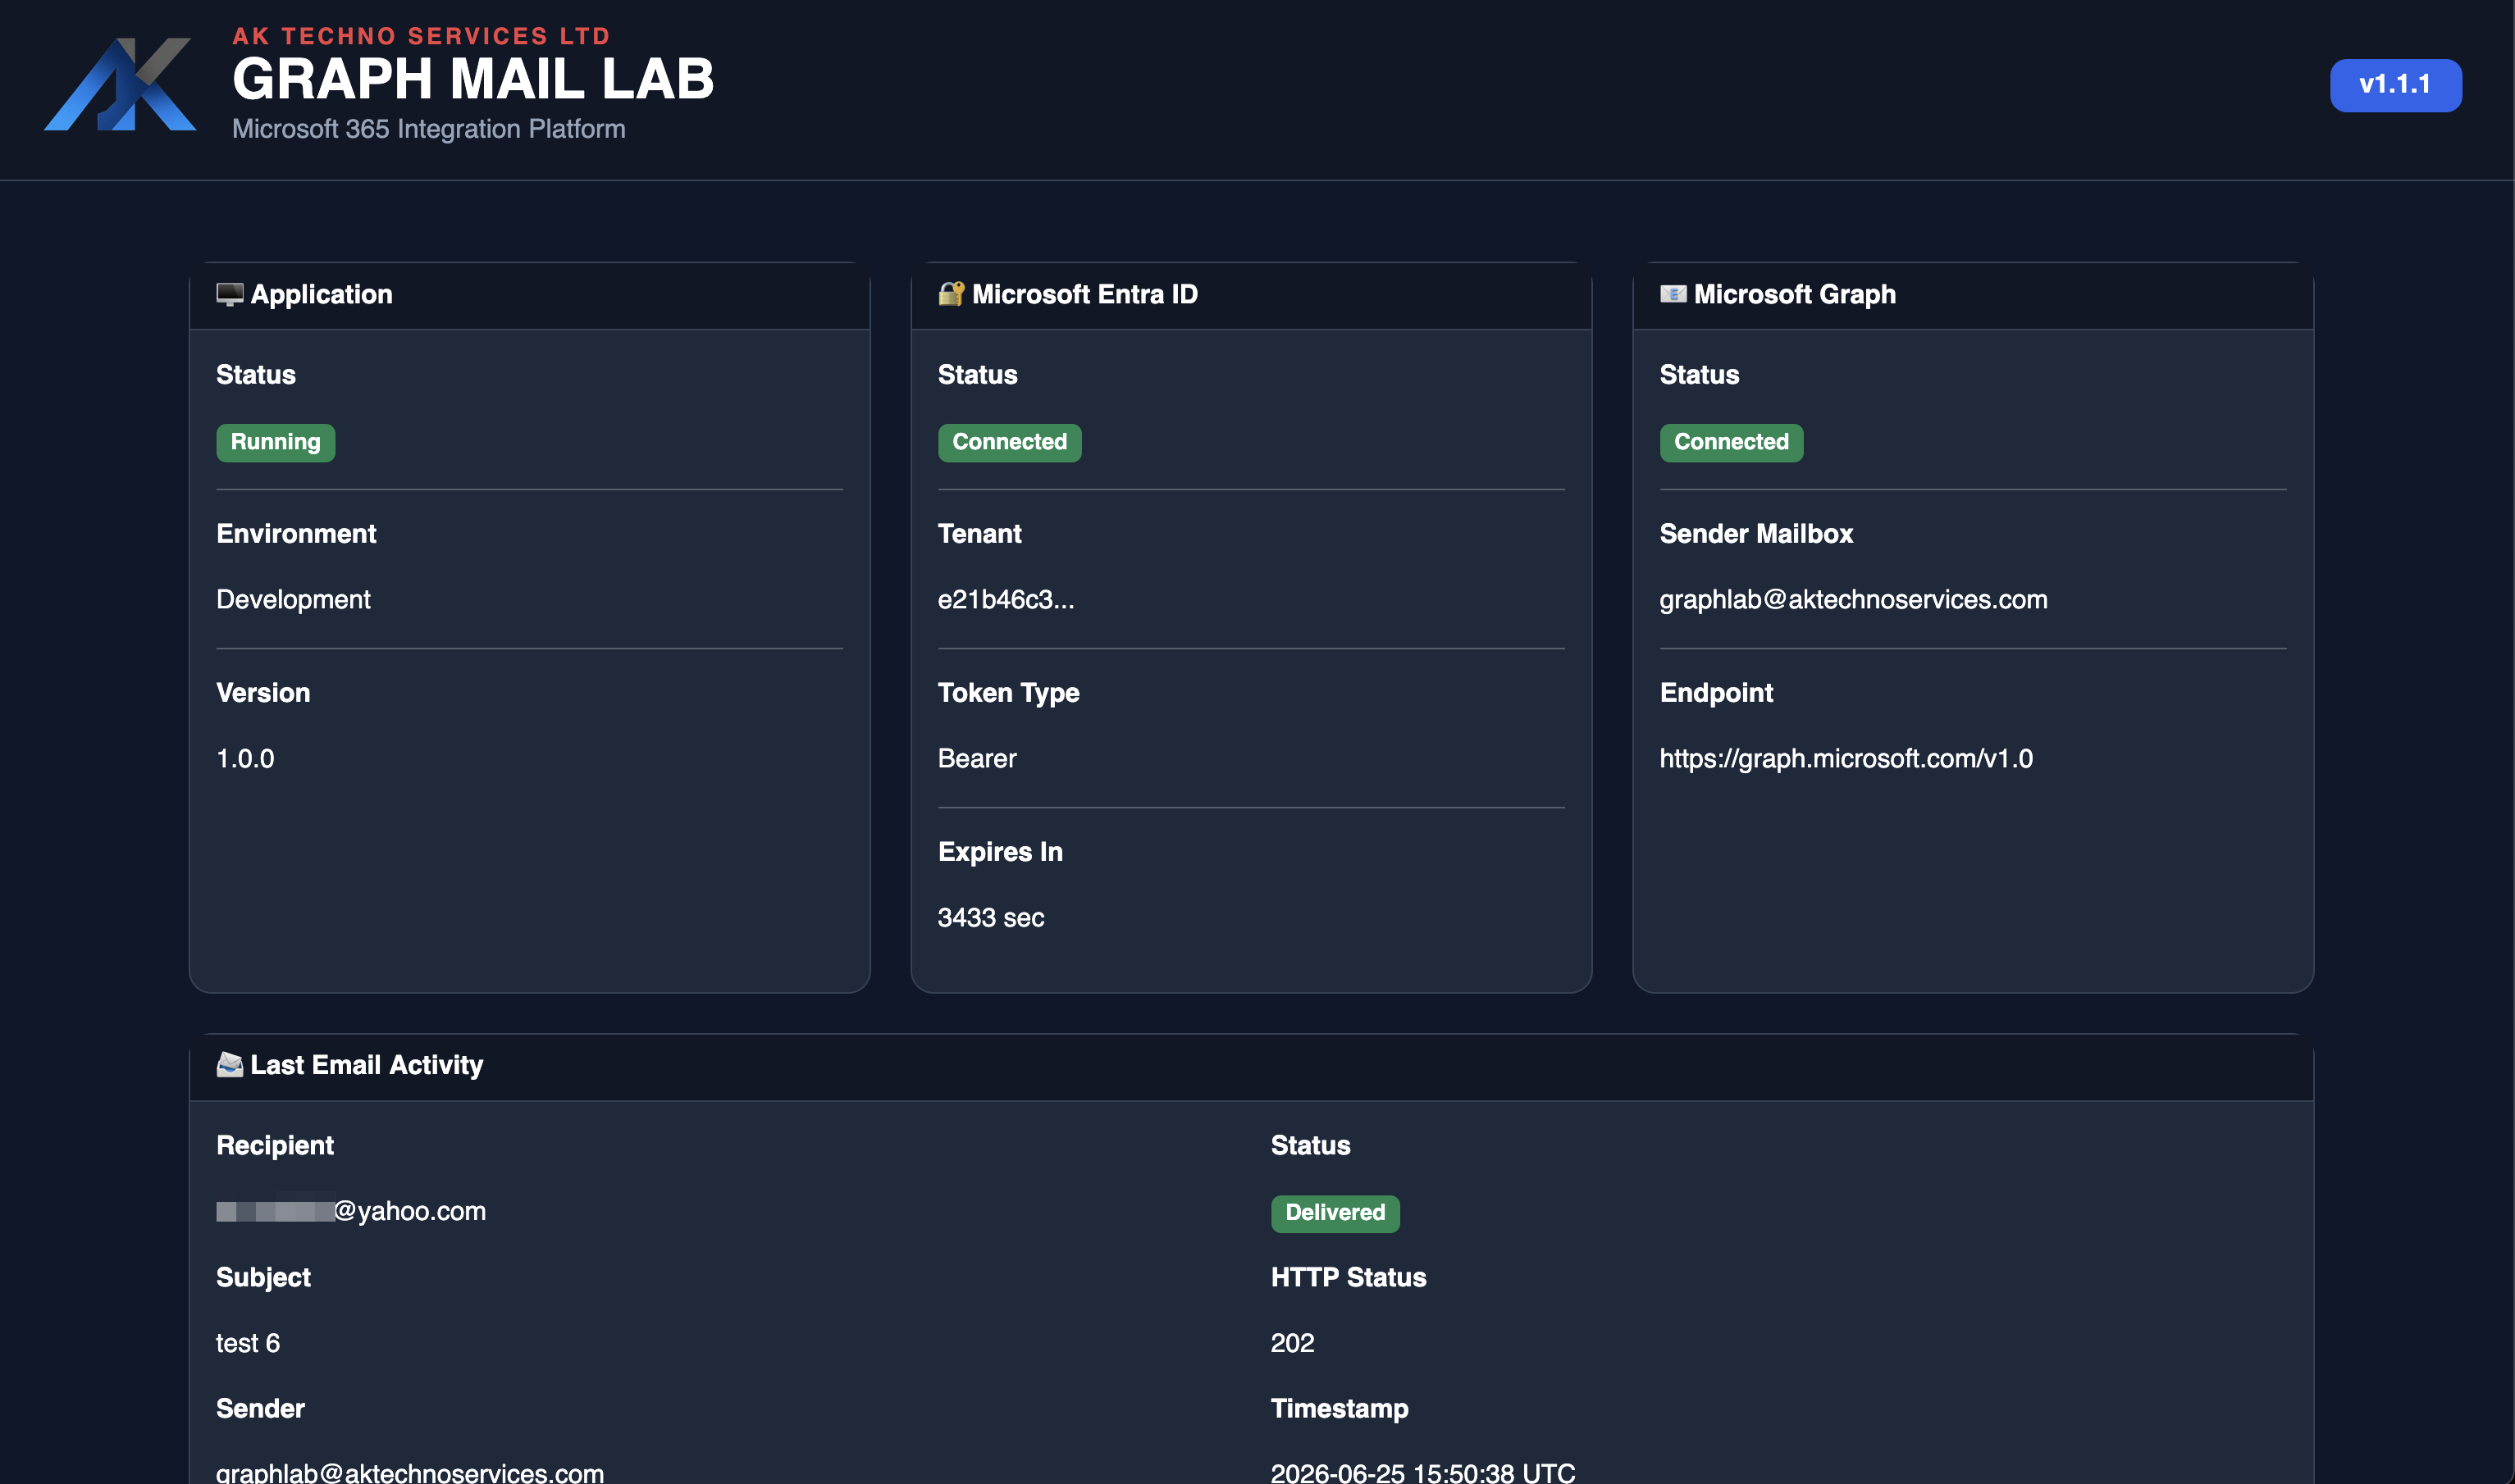Click the Sender Mailbox address in Microsoft Graph
The image size is (2515, 1484).
coord(1853,599)
